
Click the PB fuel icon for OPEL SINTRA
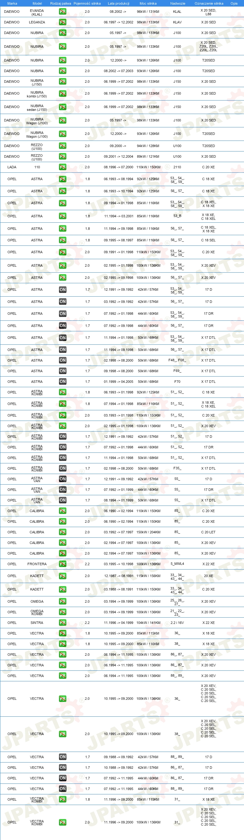pos(62,622)
